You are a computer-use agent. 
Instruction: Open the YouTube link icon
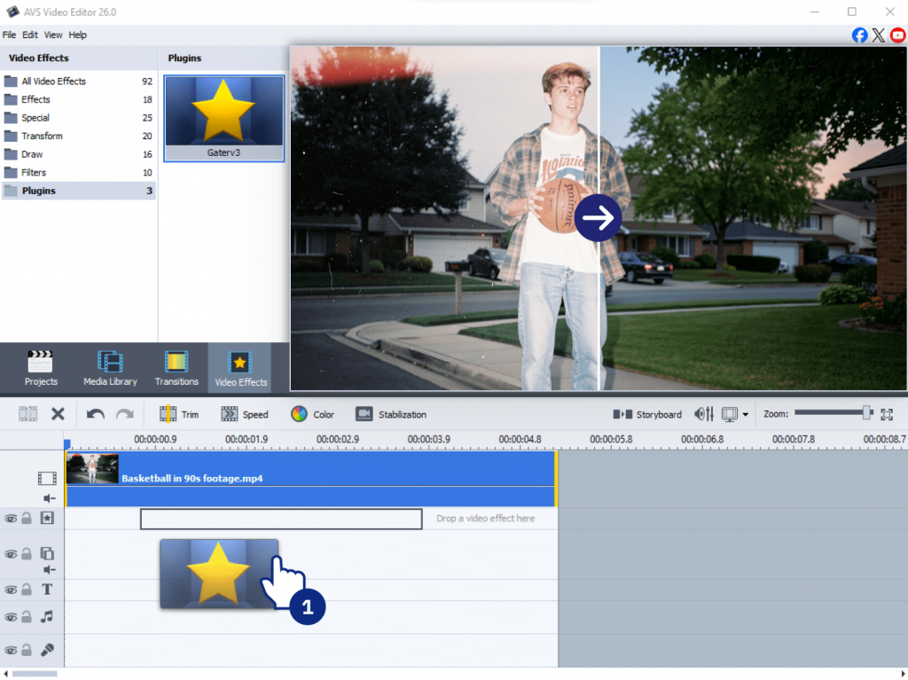(897, 35)
